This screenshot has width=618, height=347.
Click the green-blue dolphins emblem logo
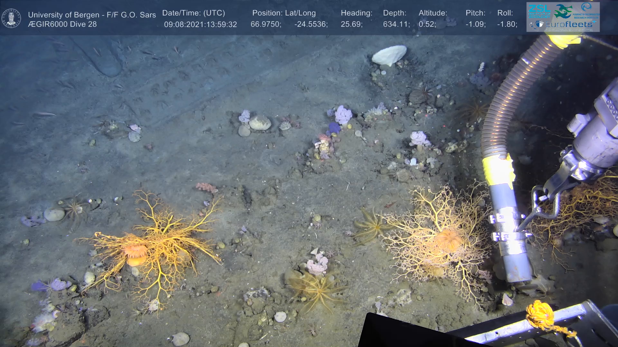(x=563, y=11)
